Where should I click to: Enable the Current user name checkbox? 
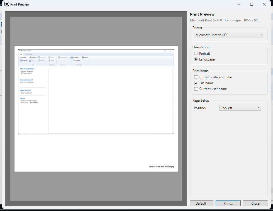[x=196, y=89]
